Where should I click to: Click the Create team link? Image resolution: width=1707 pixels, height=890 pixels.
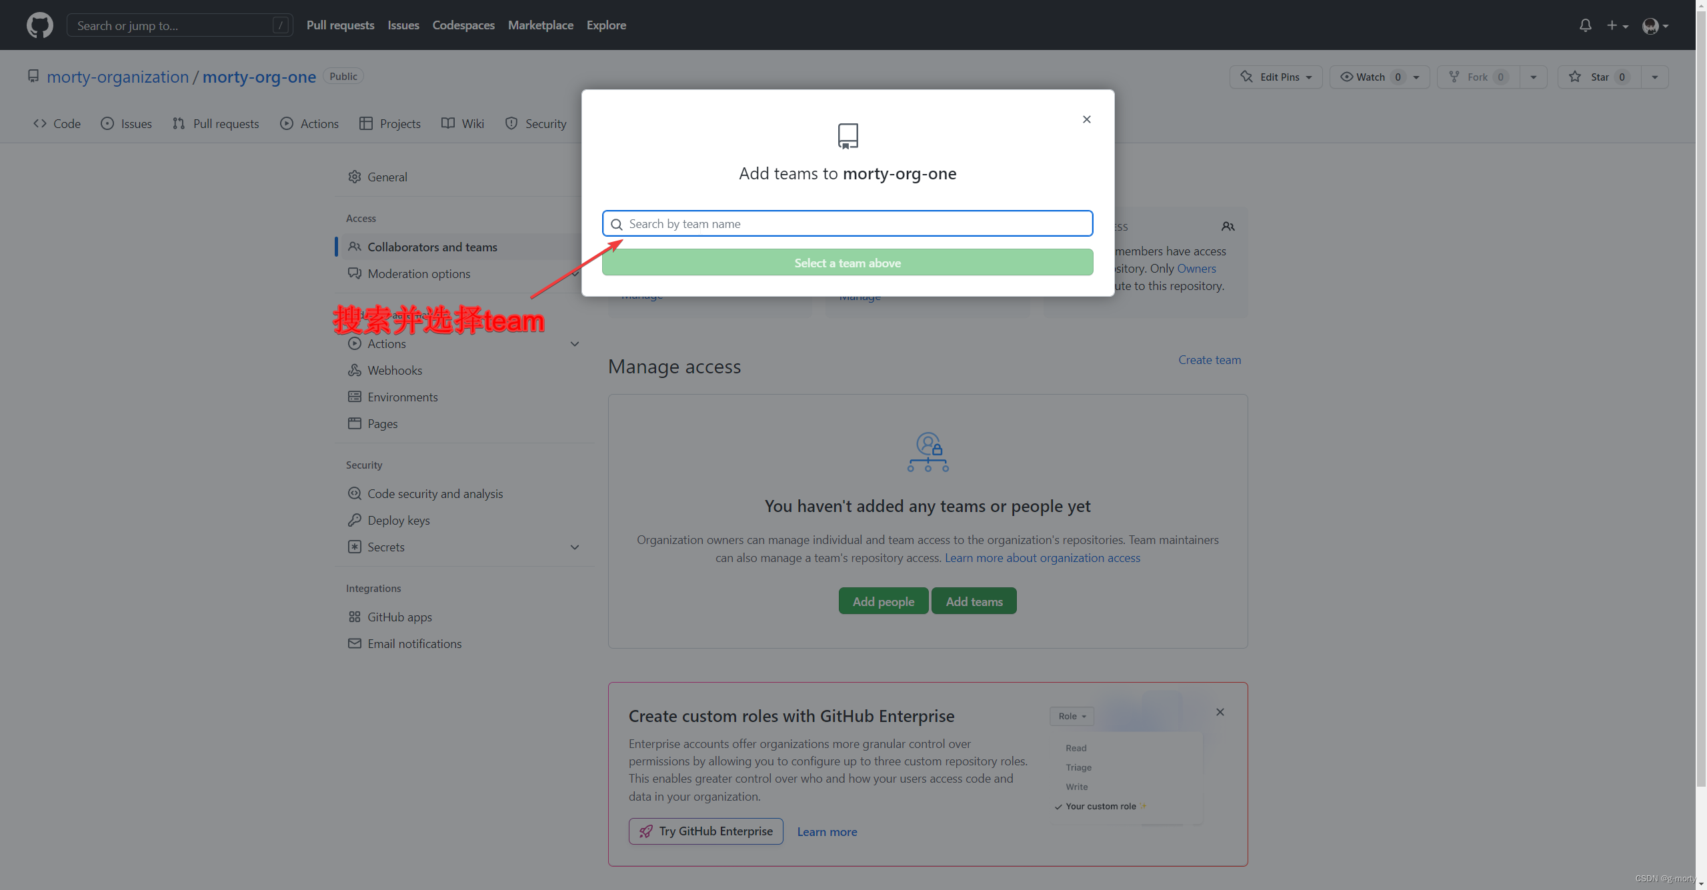[x=1210, y=359]
